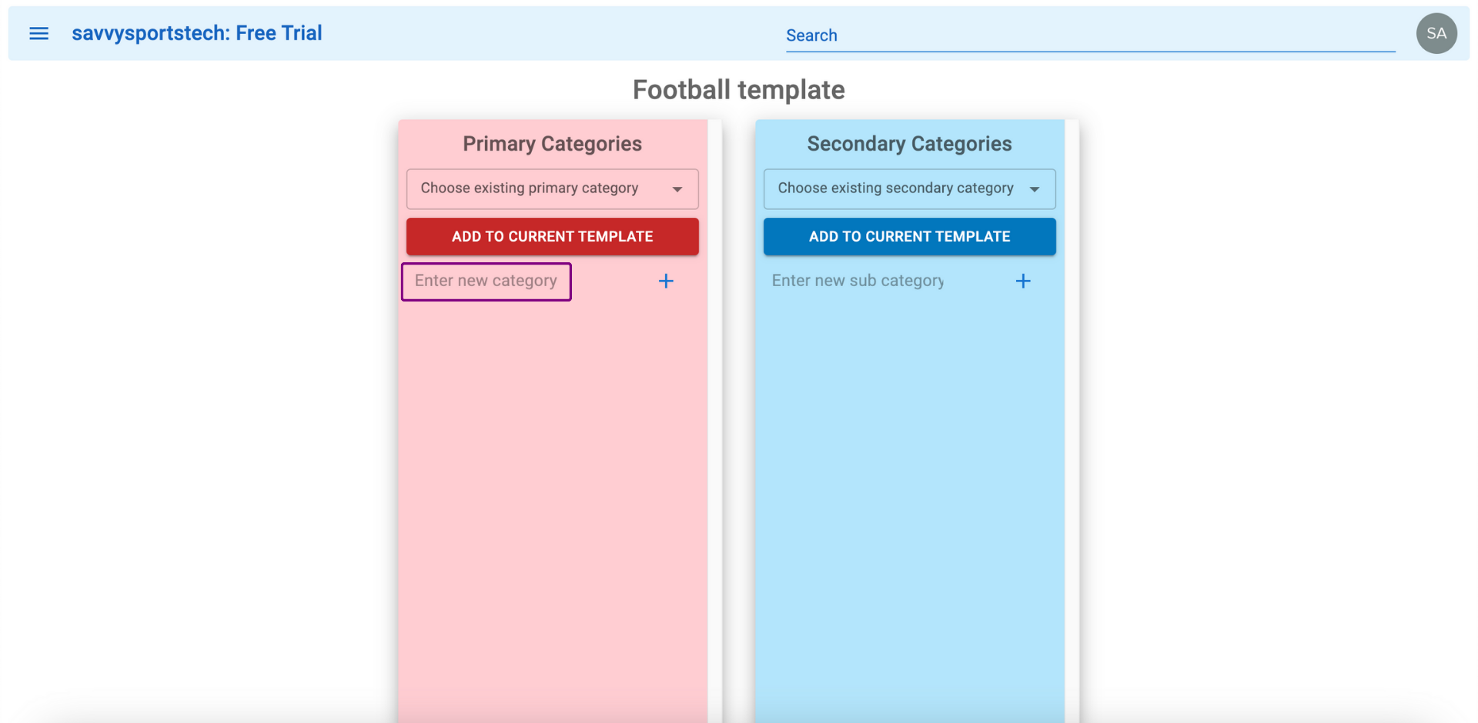Click the blue ADD TO CURRENT TEMPLATE button

[910, 237]
